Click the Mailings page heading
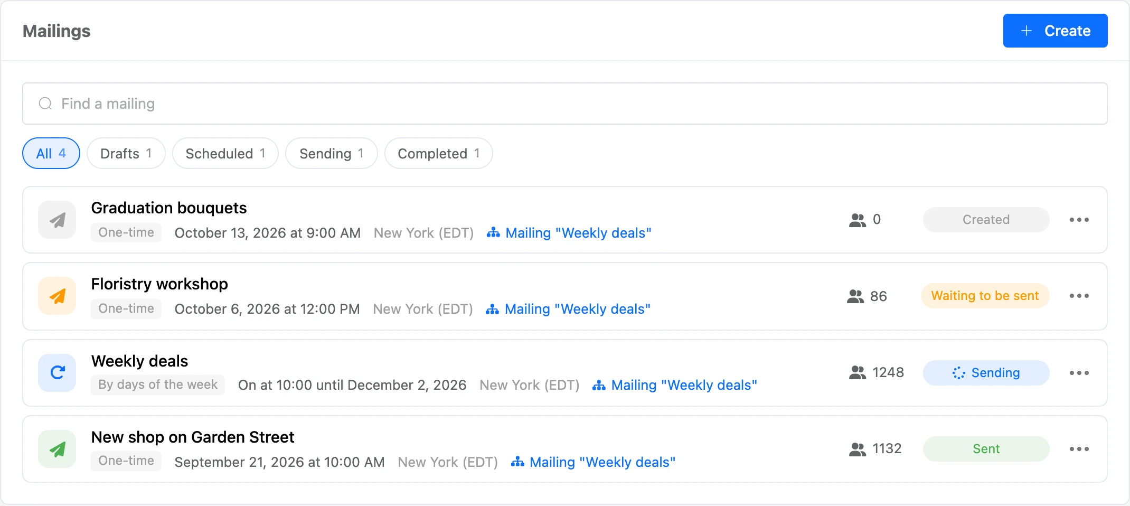 [56, 31]
